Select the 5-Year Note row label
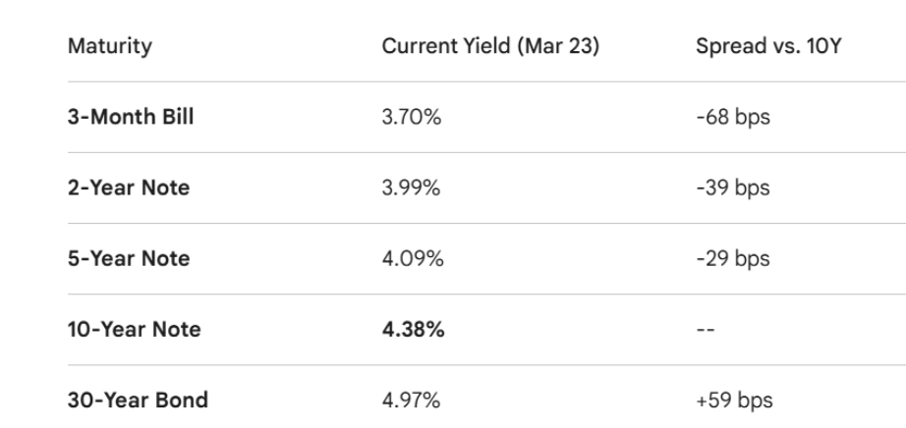 point(129,258)
